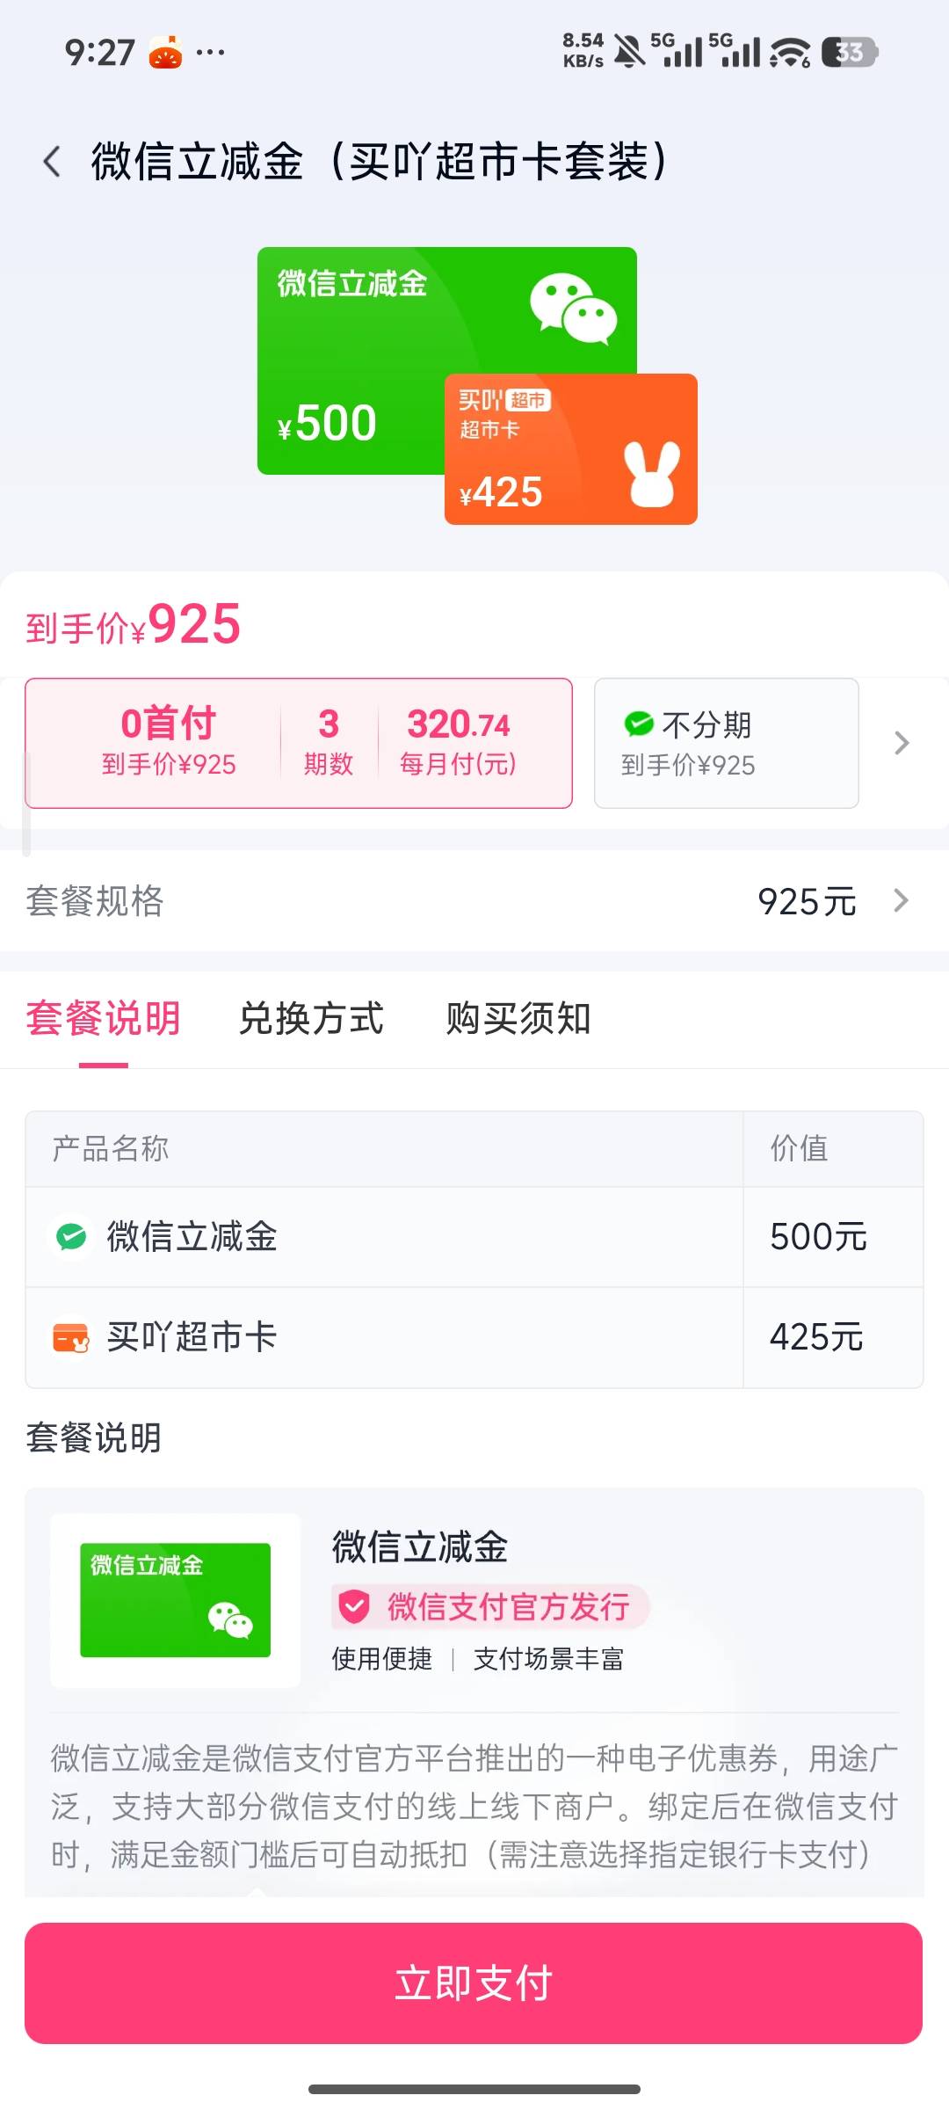Image resolution: width=949 pixels, height=2110 pixels.
Task: Tap the WeChat logo on green card
Action: click(x=573, y=308)
